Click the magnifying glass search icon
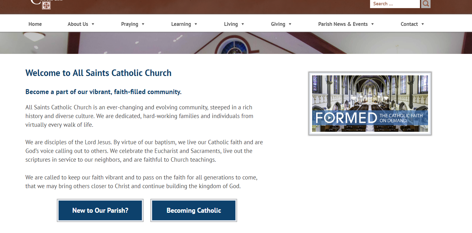Image resolution: width=472 pixels, height=233 pixels. pos(426,4)
